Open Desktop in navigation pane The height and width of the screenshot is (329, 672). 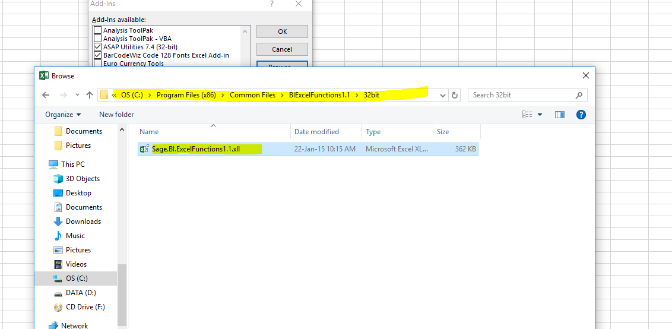click(x=73, y=193)
